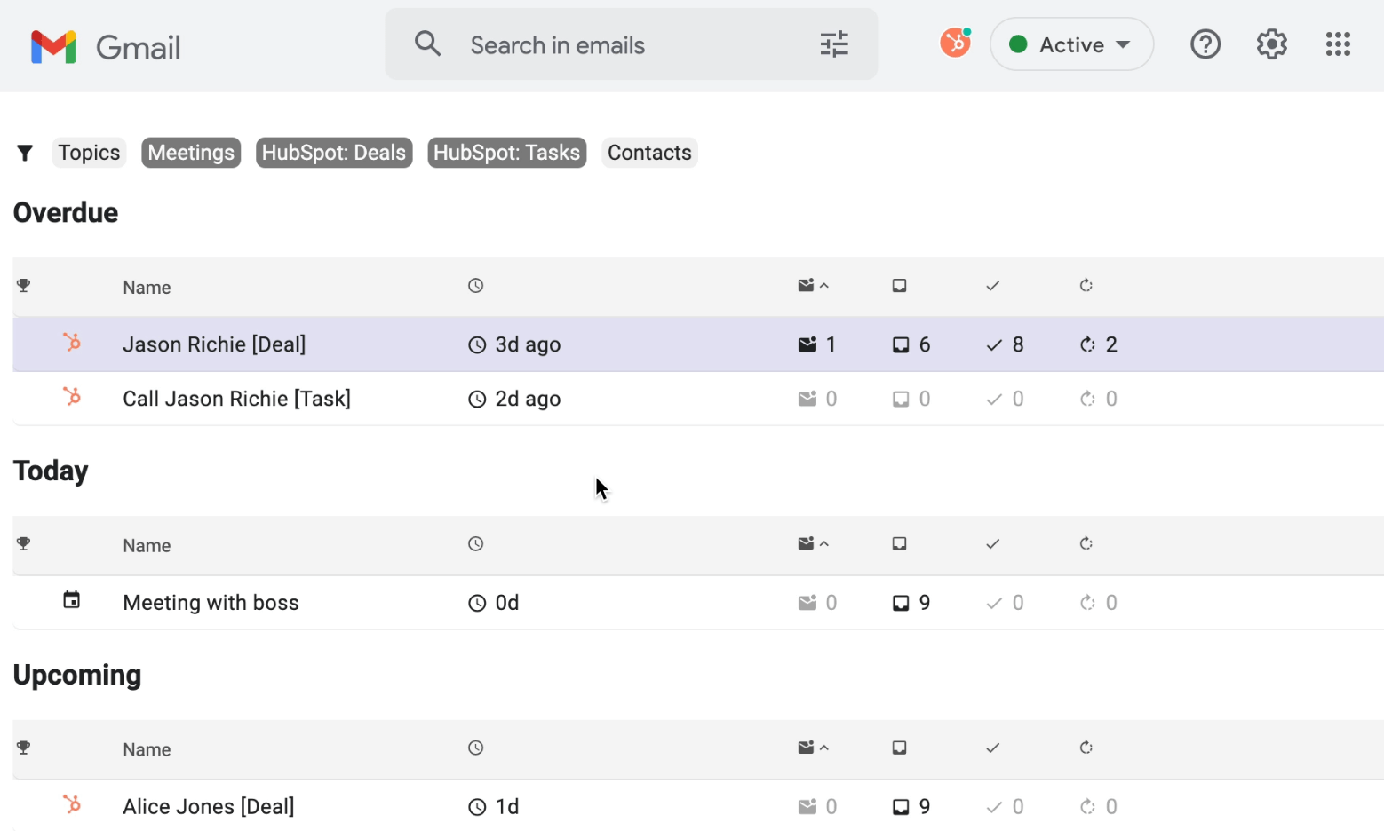This screenshot has height=831, width=1384.
Task: Open the Alice Jones [Deal] entry
Action: [209, 806]
